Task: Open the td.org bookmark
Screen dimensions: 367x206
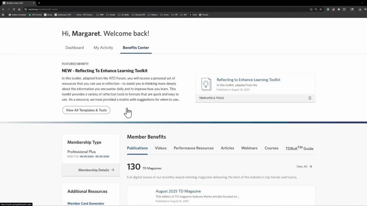Action: pyautogui.click(x=48, y=15)
